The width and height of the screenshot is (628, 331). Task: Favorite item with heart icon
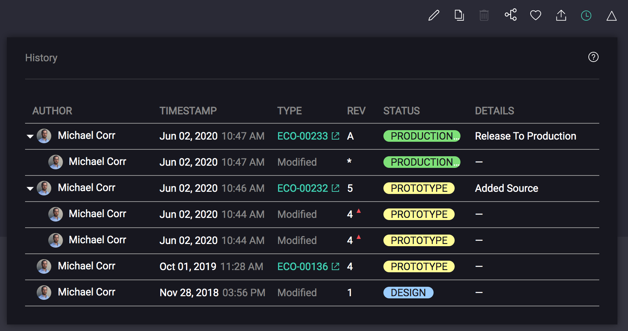pyautogui.click(x=536, y=16)
